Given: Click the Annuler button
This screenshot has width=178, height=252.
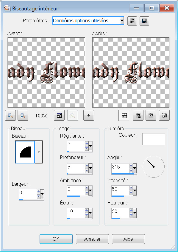Looking at the screenshot, I should 92,239.
